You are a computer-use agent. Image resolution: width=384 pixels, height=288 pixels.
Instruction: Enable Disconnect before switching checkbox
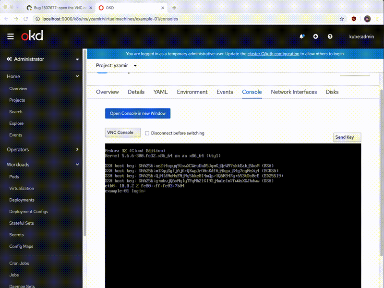tap(147, 133)
